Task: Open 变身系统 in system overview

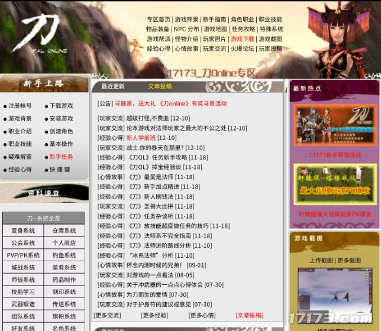Action: pos(23,231)
